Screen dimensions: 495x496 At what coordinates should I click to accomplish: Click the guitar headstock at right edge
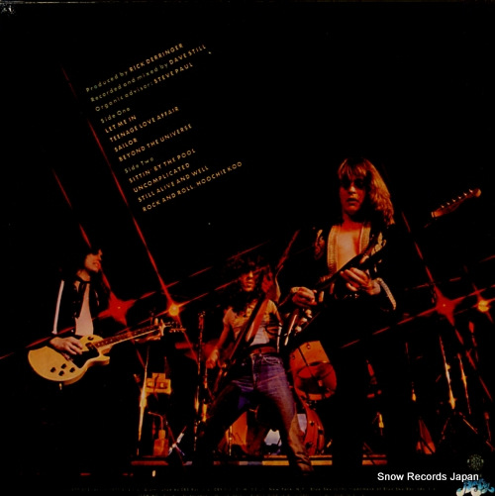click(x=456, y=202)
